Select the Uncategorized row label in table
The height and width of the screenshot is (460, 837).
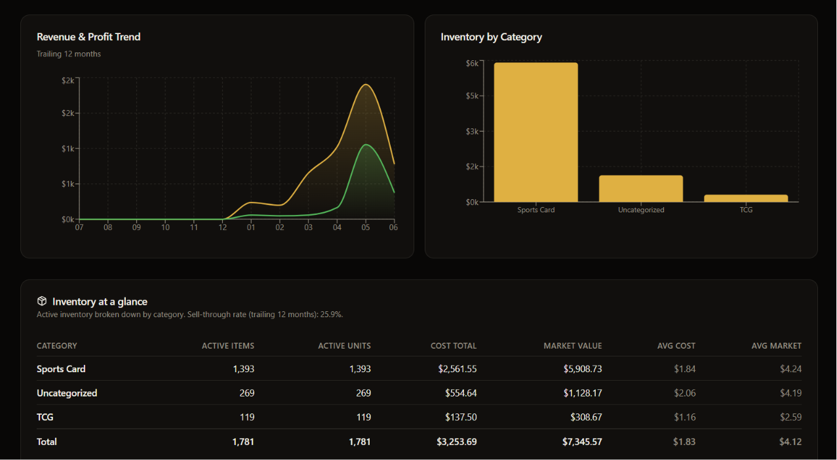point(67,393)
